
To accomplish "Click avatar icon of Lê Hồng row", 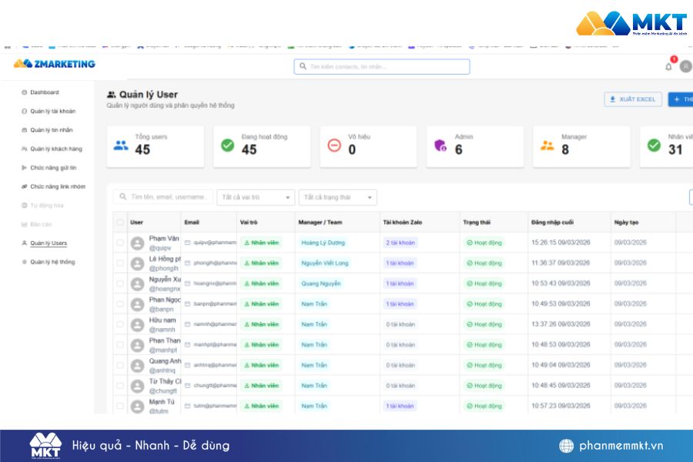I will pos(138,263).
